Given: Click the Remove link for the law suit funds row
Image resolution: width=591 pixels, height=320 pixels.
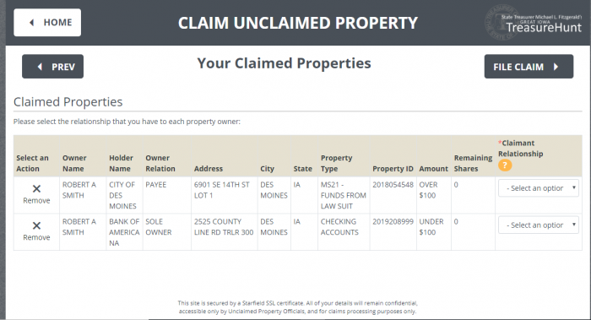Looking at the screenshot, I should 36,200.
